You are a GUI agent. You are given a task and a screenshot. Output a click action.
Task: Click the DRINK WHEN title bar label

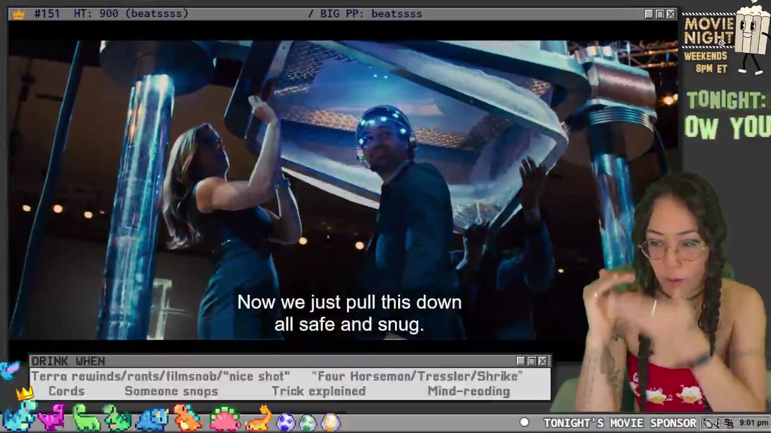68,361
